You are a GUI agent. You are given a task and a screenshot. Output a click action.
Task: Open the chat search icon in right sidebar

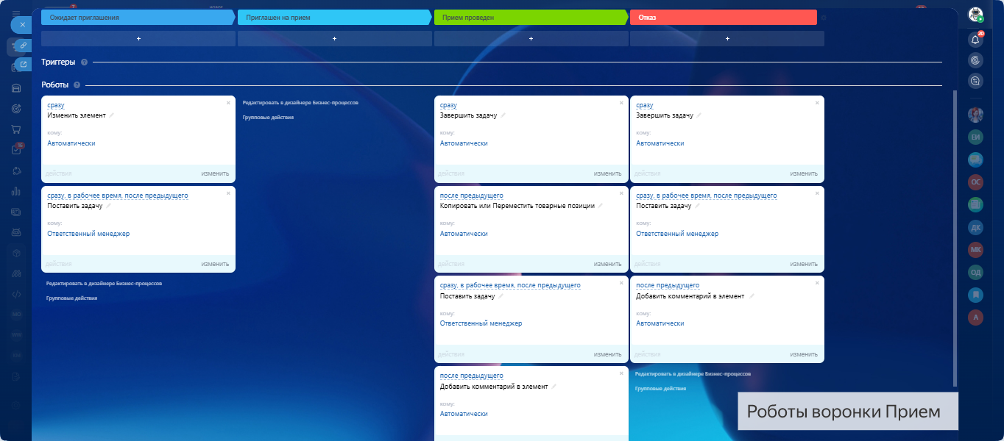tap(976, 81)
